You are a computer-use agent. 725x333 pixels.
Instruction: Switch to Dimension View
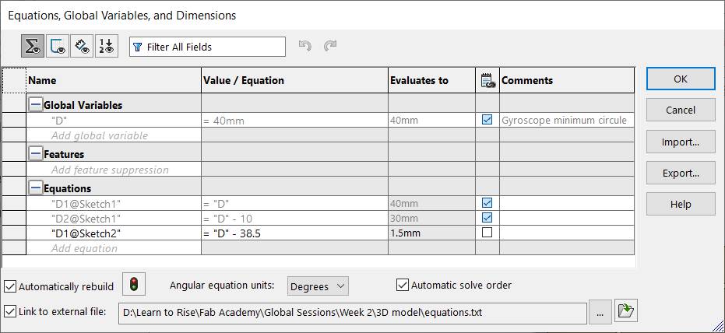tap(81, 47)
